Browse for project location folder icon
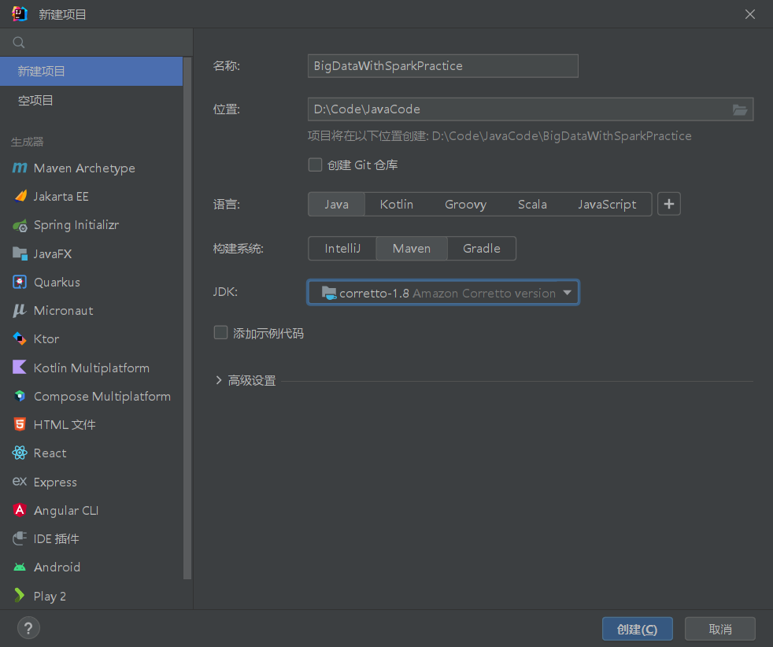Screen dimensions: 773x647 coord(740,109)
